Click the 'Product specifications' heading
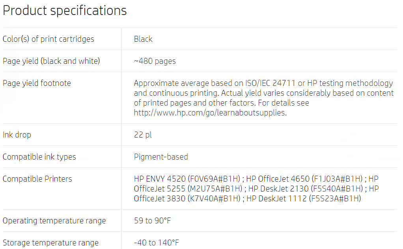The image size is (403, 249). pyautogui.click(x=65, y=11)
